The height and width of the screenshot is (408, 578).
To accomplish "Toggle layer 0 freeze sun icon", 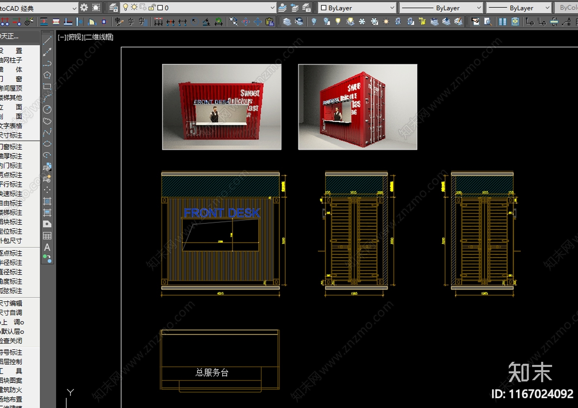I will 134,7.
